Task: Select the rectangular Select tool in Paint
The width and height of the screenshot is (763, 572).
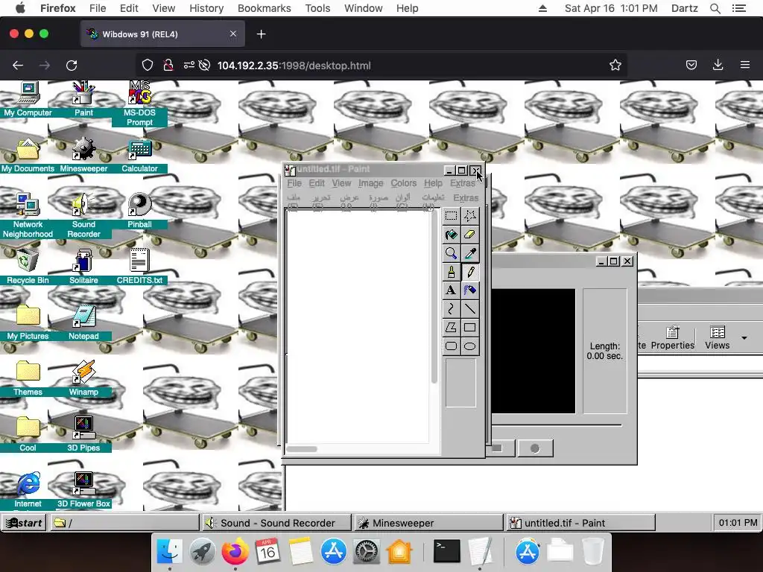Action: pyautogui.click(x=451, y=216)
